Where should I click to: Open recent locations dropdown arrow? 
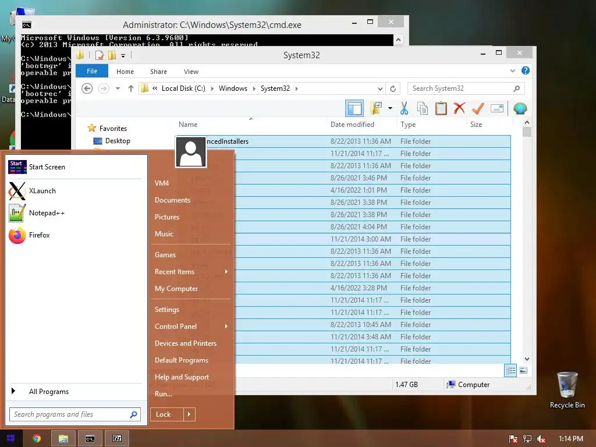(118, 88)
